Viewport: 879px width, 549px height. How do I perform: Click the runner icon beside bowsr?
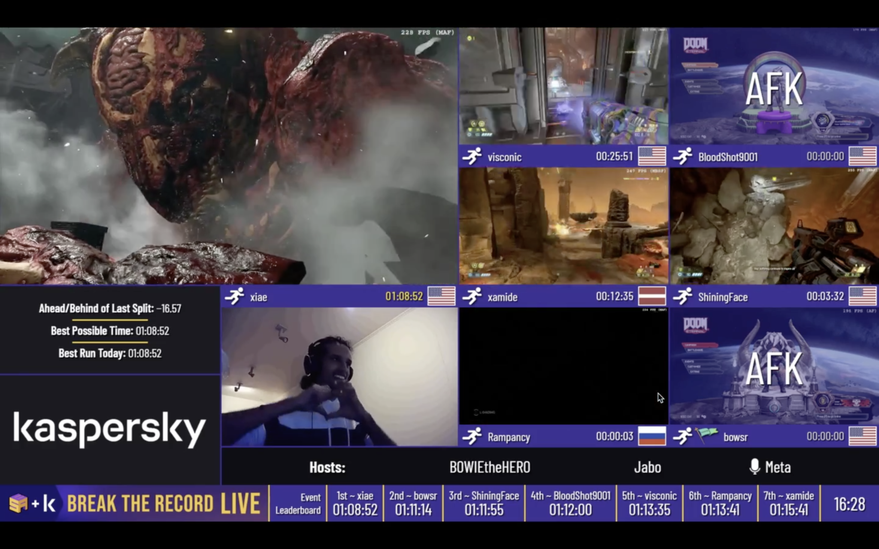coord(682,437)
